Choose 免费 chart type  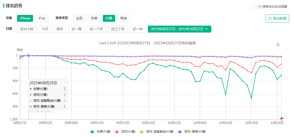[x=94, y=18]
